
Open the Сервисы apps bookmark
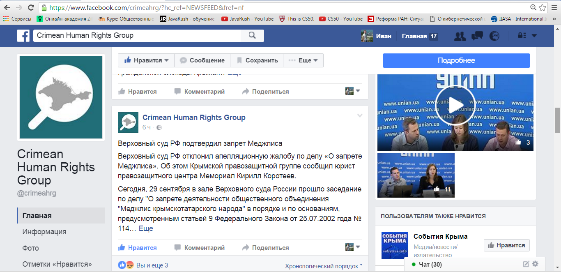(17, 19)
